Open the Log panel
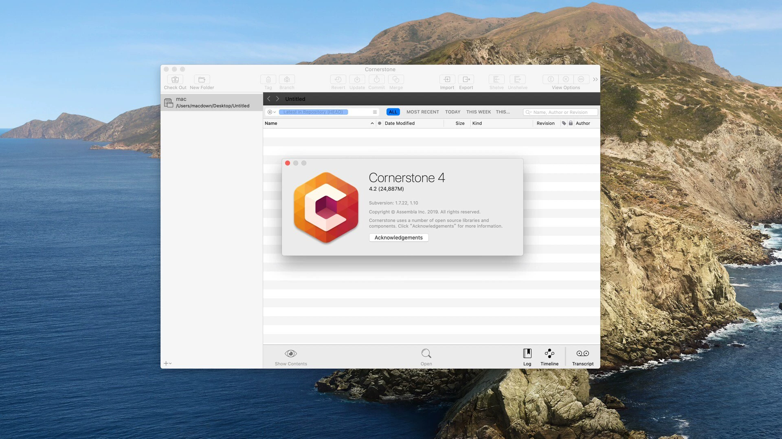The image size is (782, 439). coord(527,354)
